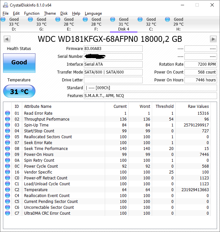Click the Good health status button
Image resolution: width=220 pixels, height=232 pixels.
[x=19, y=63]
